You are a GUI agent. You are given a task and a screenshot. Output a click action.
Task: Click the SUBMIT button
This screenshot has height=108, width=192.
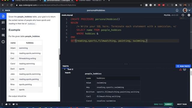point(168,104)
